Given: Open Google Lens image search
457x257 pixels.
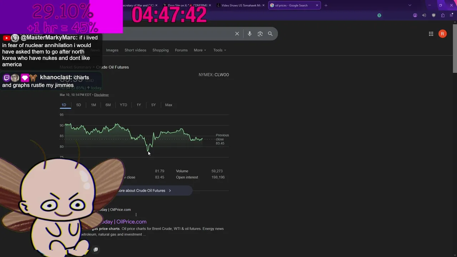Looking at the screenshot, I should [260, 34].
